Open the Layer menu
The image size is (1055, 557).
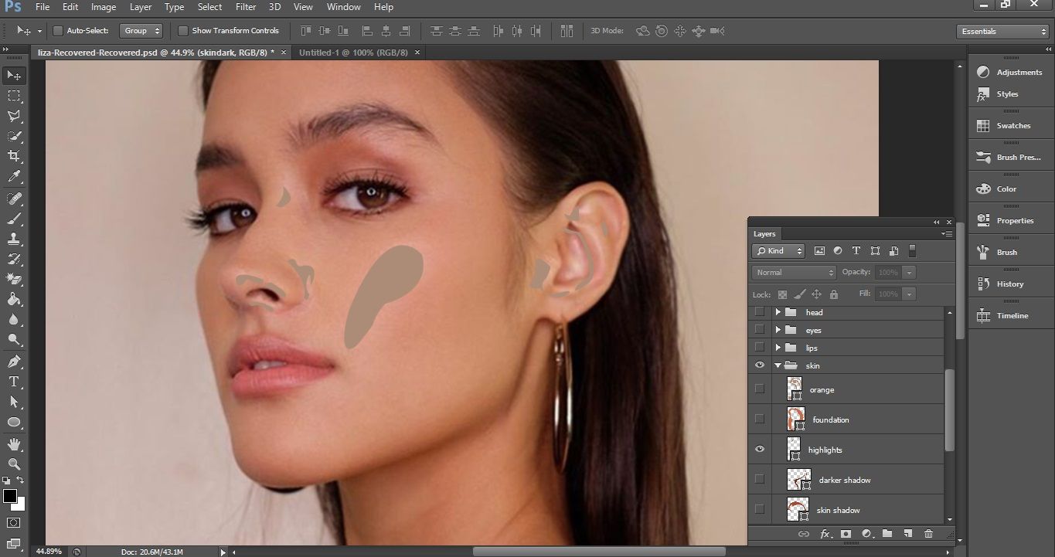tap(141, 7)
